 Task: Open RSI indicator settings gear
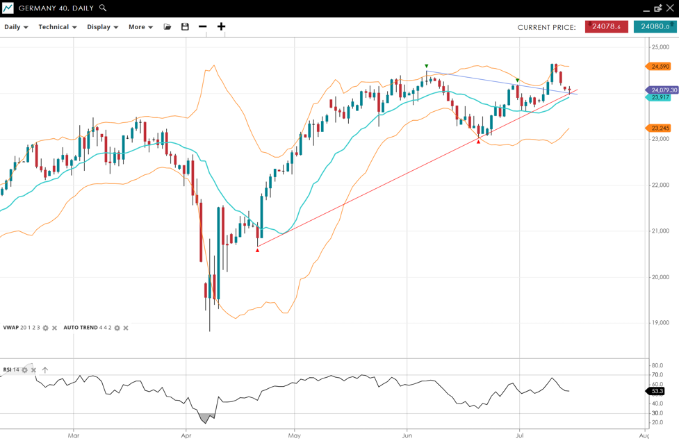(x=24, y=370)
